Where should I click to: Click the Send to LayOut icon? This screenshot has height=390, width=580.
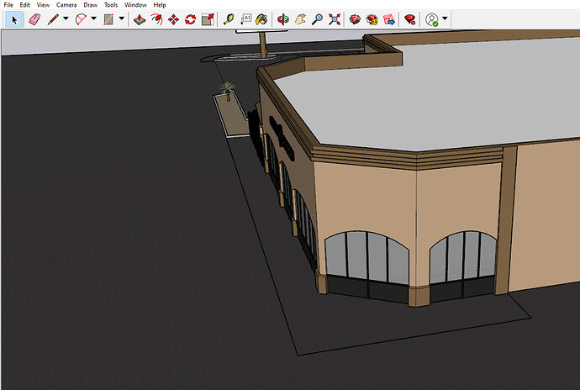(x=389, y=19)
